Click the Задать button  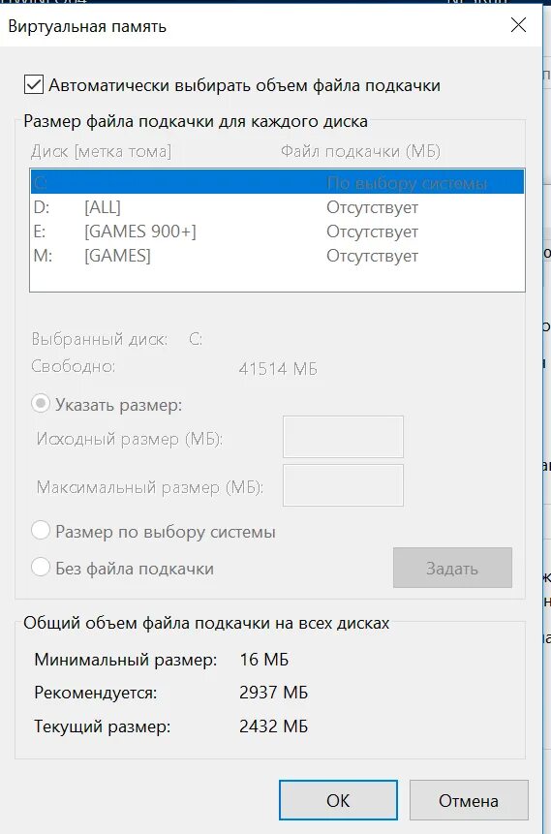click(452, 568)
